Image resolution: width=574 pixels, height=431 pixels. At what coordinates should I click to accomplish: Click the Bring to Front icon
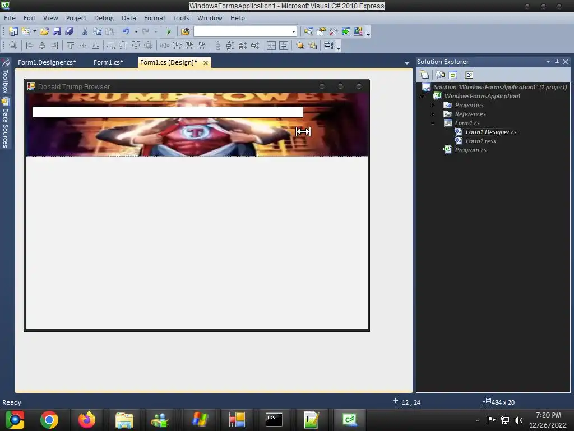(300, 45)
